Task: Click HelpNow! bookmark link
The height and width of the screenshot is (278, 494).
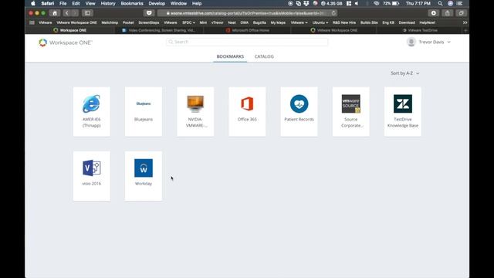Action: click(x=427, y=22)
